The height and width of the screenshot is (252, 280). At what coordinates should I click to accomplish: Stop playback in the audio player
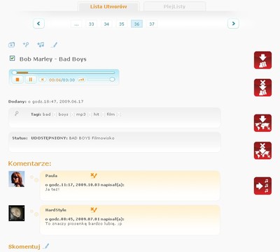tap(17, 80)
